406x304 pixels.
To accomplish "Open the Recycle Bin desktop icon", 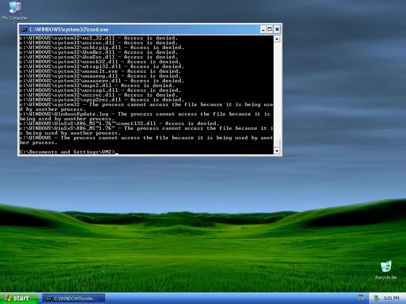I will [386, 270].
